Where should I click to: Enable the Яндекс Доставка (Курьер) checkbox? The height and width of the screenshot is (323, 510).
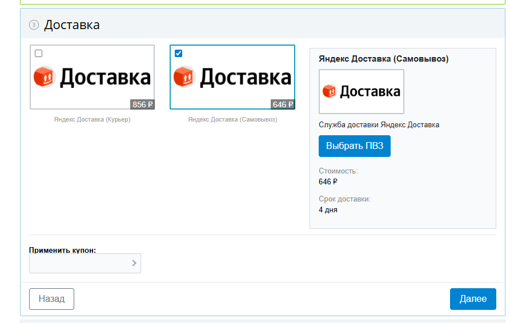[x=39, y=54]
